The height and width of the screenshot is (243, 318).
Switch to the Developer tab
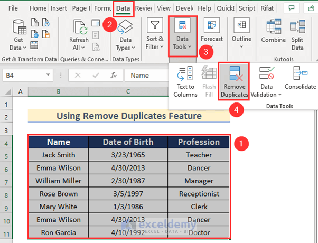pos(184,8)
